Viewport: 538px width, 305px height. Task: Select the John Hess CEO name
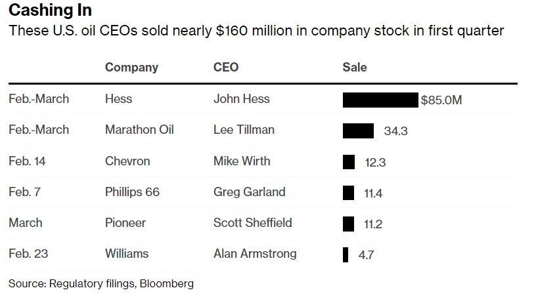(x=242, y=99)
